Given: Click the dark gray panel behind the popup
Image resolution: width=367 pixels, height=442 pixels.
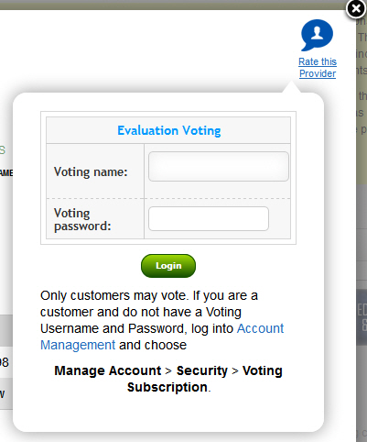Looking at the screenshot, I should coord(362,318).
